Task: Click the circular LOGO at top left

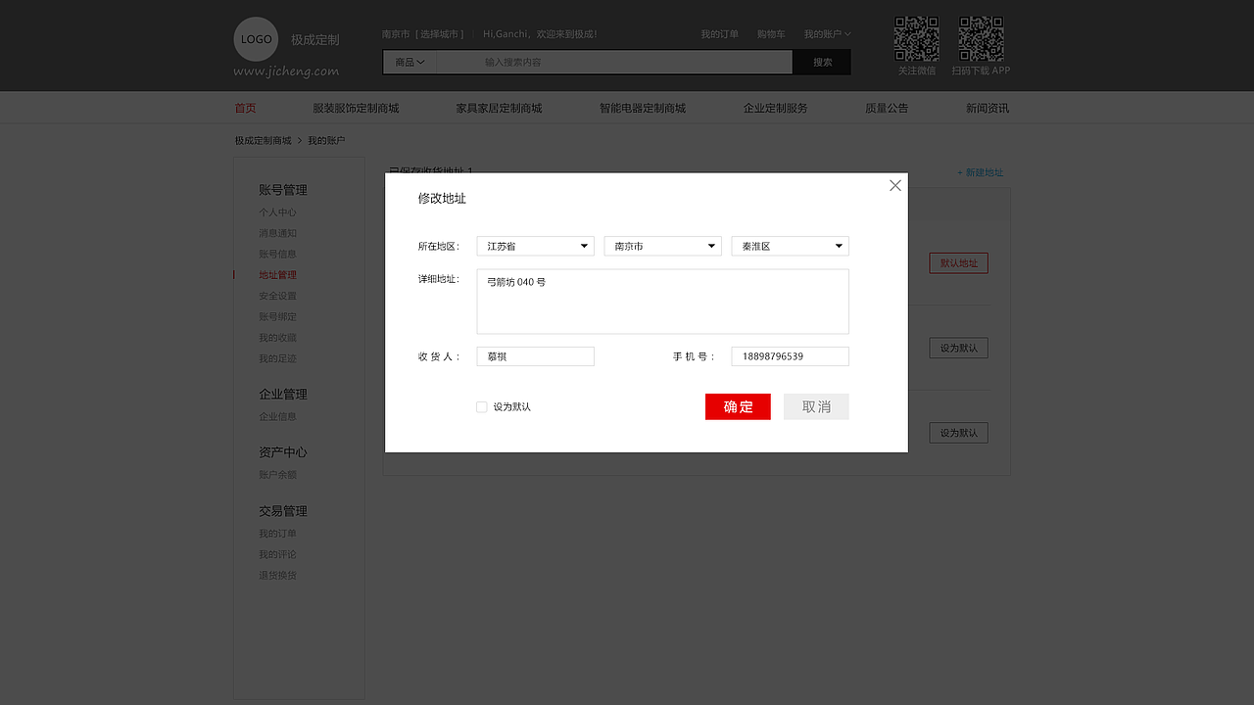Action: (x=255, y=39)
